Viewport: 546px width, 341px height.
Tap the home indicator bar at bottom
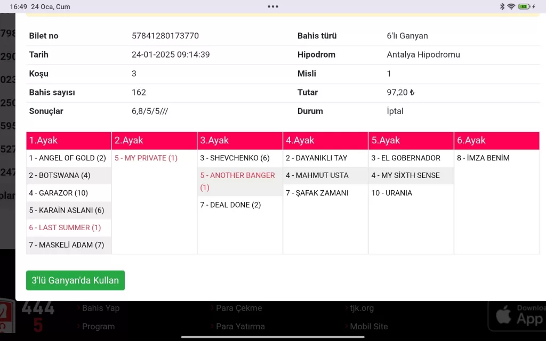(273, 337)
